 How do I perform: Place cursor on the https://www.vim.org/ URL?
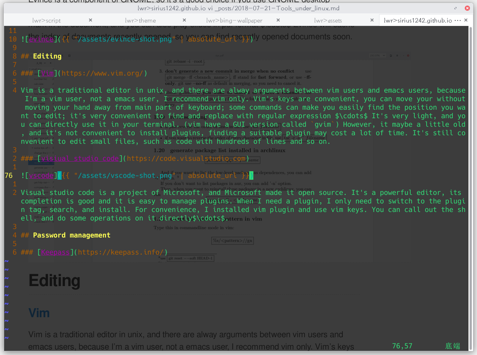[x=102, y=73]
